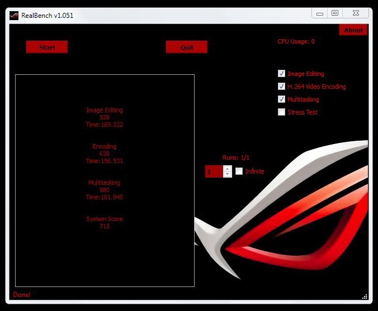Screen dimensions: 378x311
Task: Click the 'Multitasking' result heading in results box
Action: pyautogui.click(x=104, y=183)
